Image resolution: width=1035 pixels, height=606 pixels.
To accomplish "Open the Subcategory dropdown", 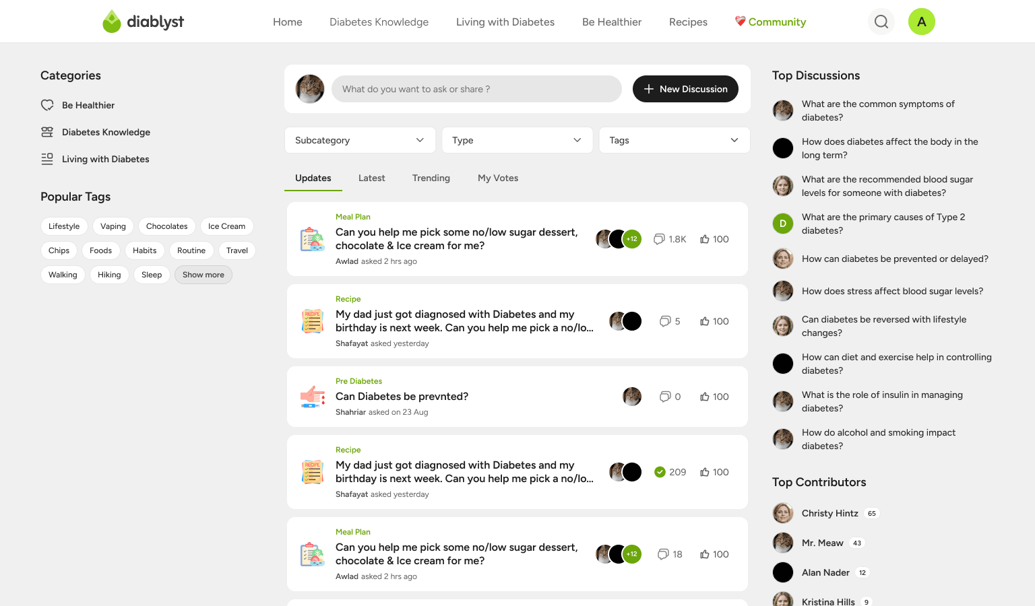I will pyautogui.click(x=360, y=140).
